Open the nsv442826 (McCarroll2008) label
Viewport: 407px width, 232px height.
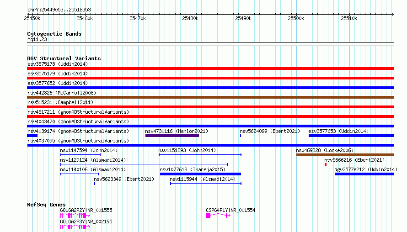tap(62, 93)
